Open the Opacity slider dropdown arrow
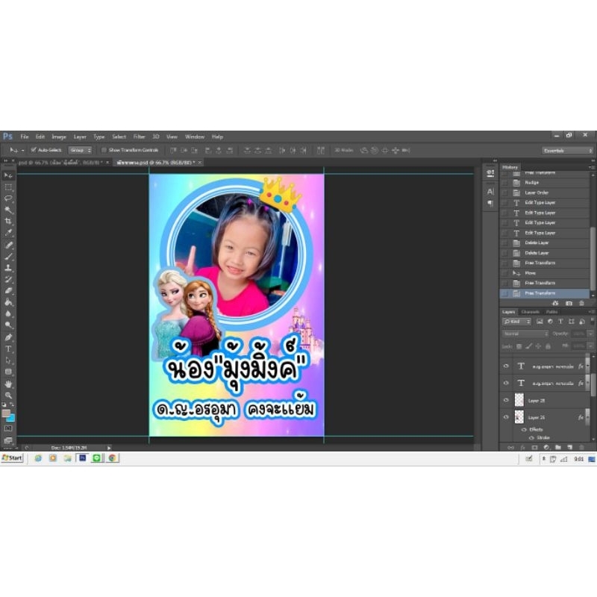The image size is (597, 597). coord(590,334)
